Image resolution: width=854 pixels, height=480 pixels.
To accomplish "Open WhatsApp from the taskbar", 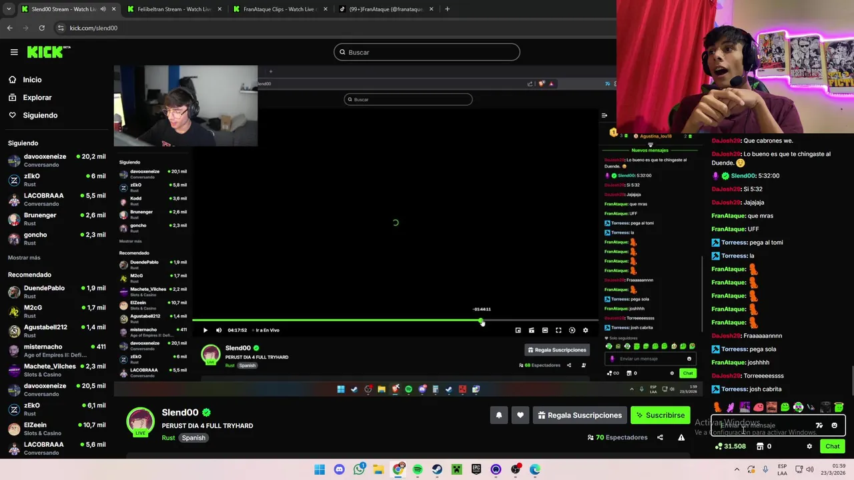I will 359,469.
